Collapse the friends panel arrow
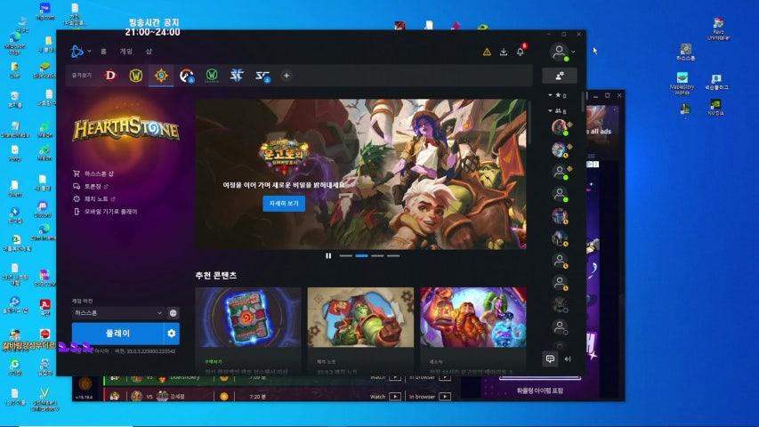759x427 pixels. 568,359
